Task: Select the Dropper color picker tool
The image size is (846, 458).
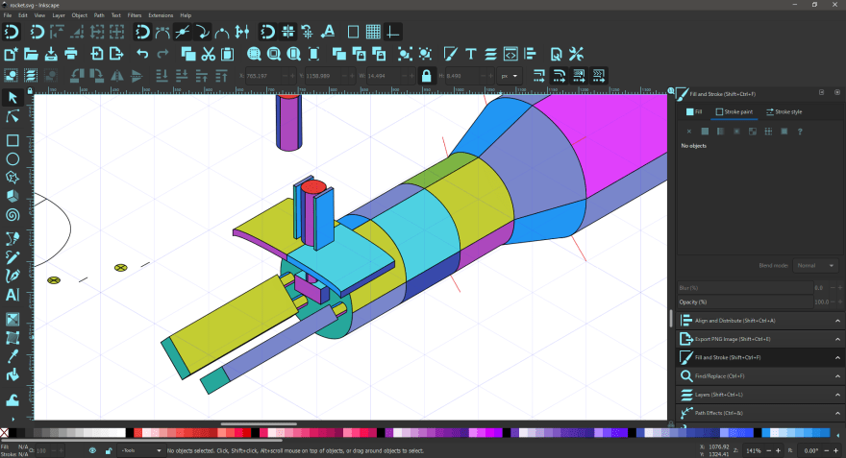Action: coord(12,356)
